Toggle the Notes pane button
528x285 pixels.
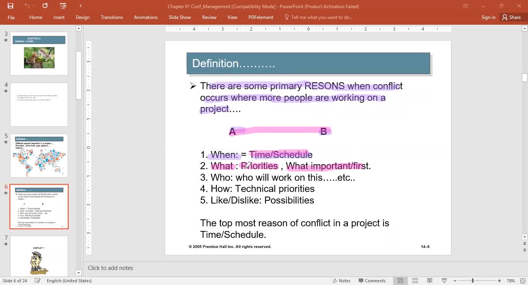(x=341, y=281)
